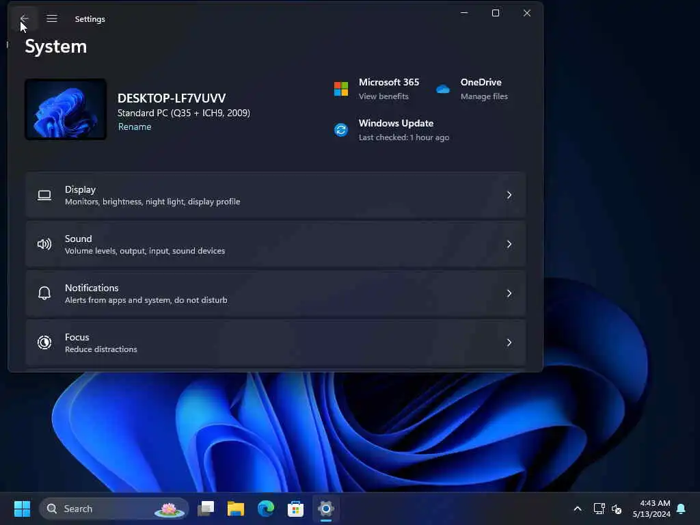The width and height of the screenshot is (700, 525).
Task: Click Manage files under OneDrive
Action: click(484, 96)
